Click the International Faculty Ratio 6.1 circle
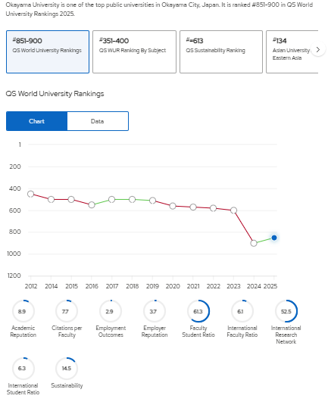328x405 pixels. (242, 311)
